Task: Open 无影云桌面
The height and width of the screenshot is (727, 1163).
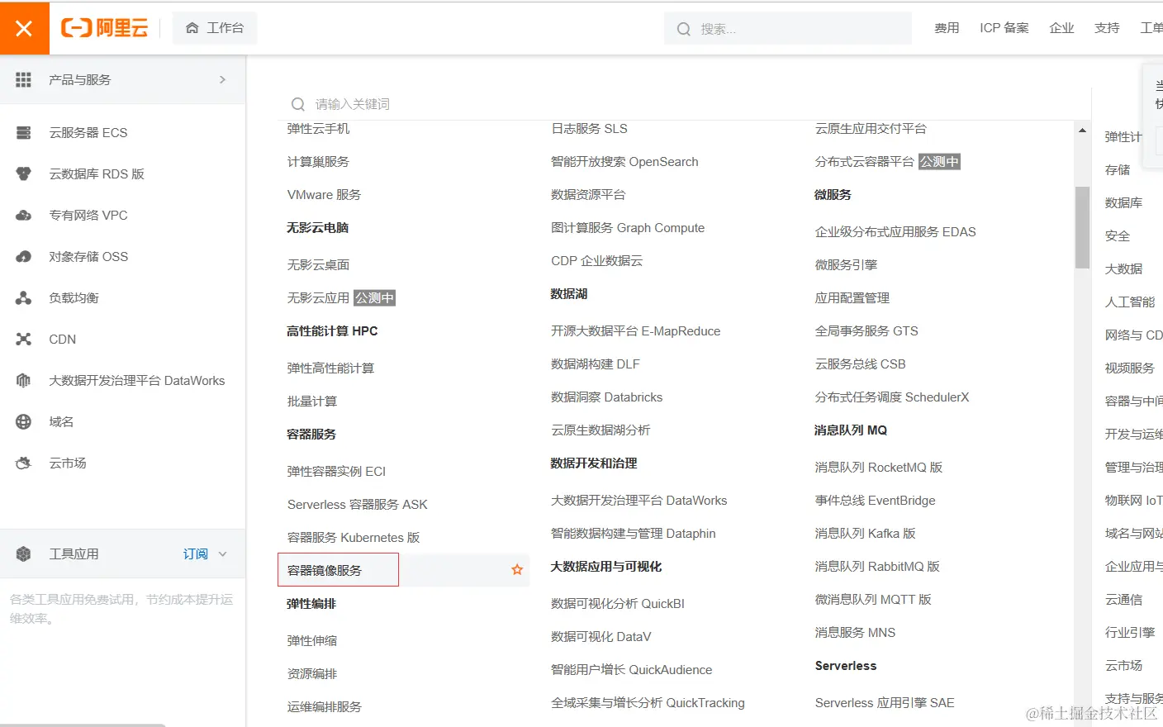Action: [318, 264]
